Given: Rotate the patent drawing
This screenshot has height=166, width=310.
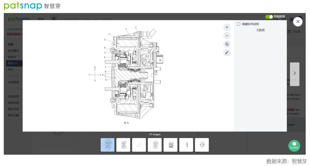Looking at the screenshot, I should click(x=227, y=44).
